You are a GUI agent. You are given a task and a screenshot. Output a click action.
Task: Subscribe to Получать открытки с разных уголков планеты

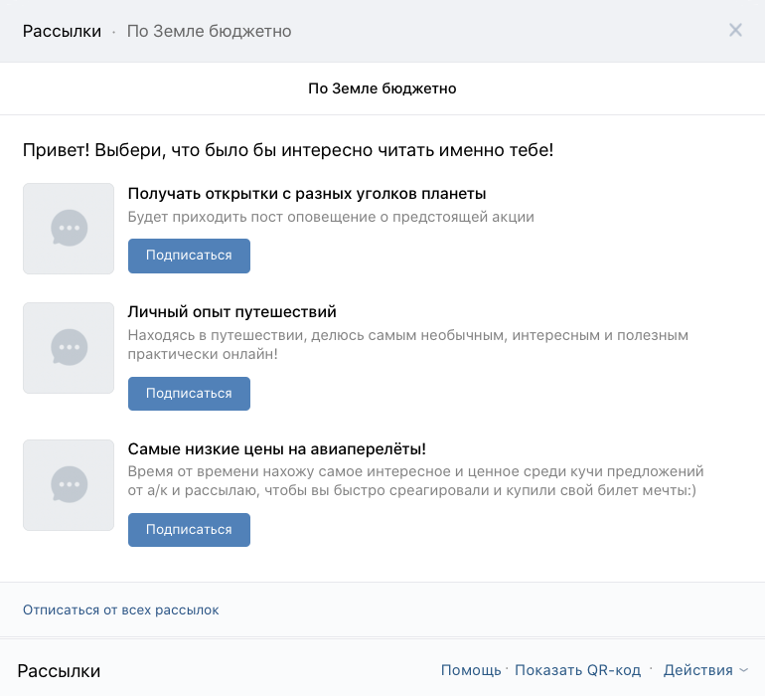point(190,256)
